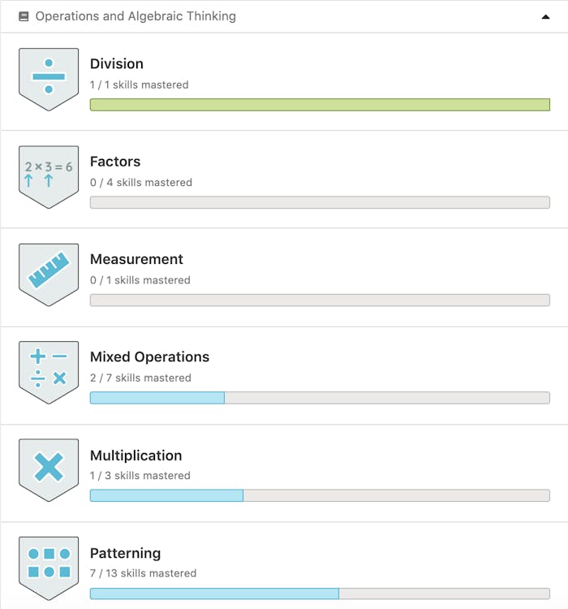The width and height of the screenshot is (568, 609).
Task: Open the Factors badge icon
Action: pyautogui.click(x=49, y=176)
